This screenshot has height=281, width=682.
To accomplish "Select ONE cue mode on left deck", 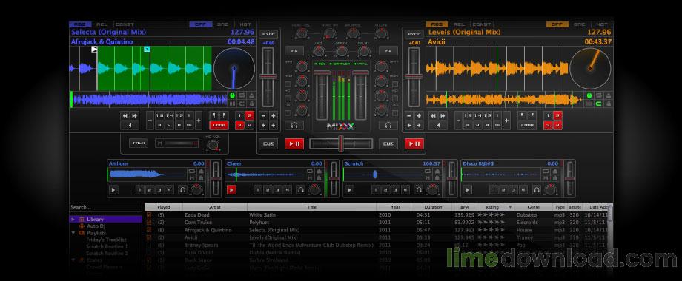I will pyautogui.click(x=222, y=24).
